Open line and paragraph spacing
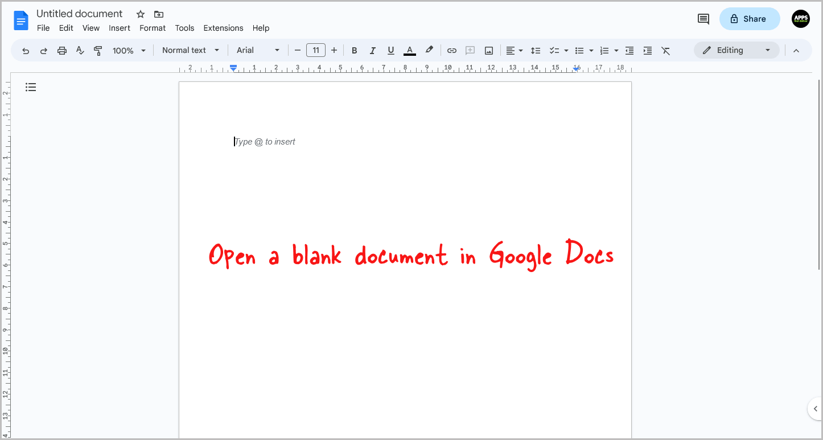Viewport: 823px width, 440px height. [536, 51]
